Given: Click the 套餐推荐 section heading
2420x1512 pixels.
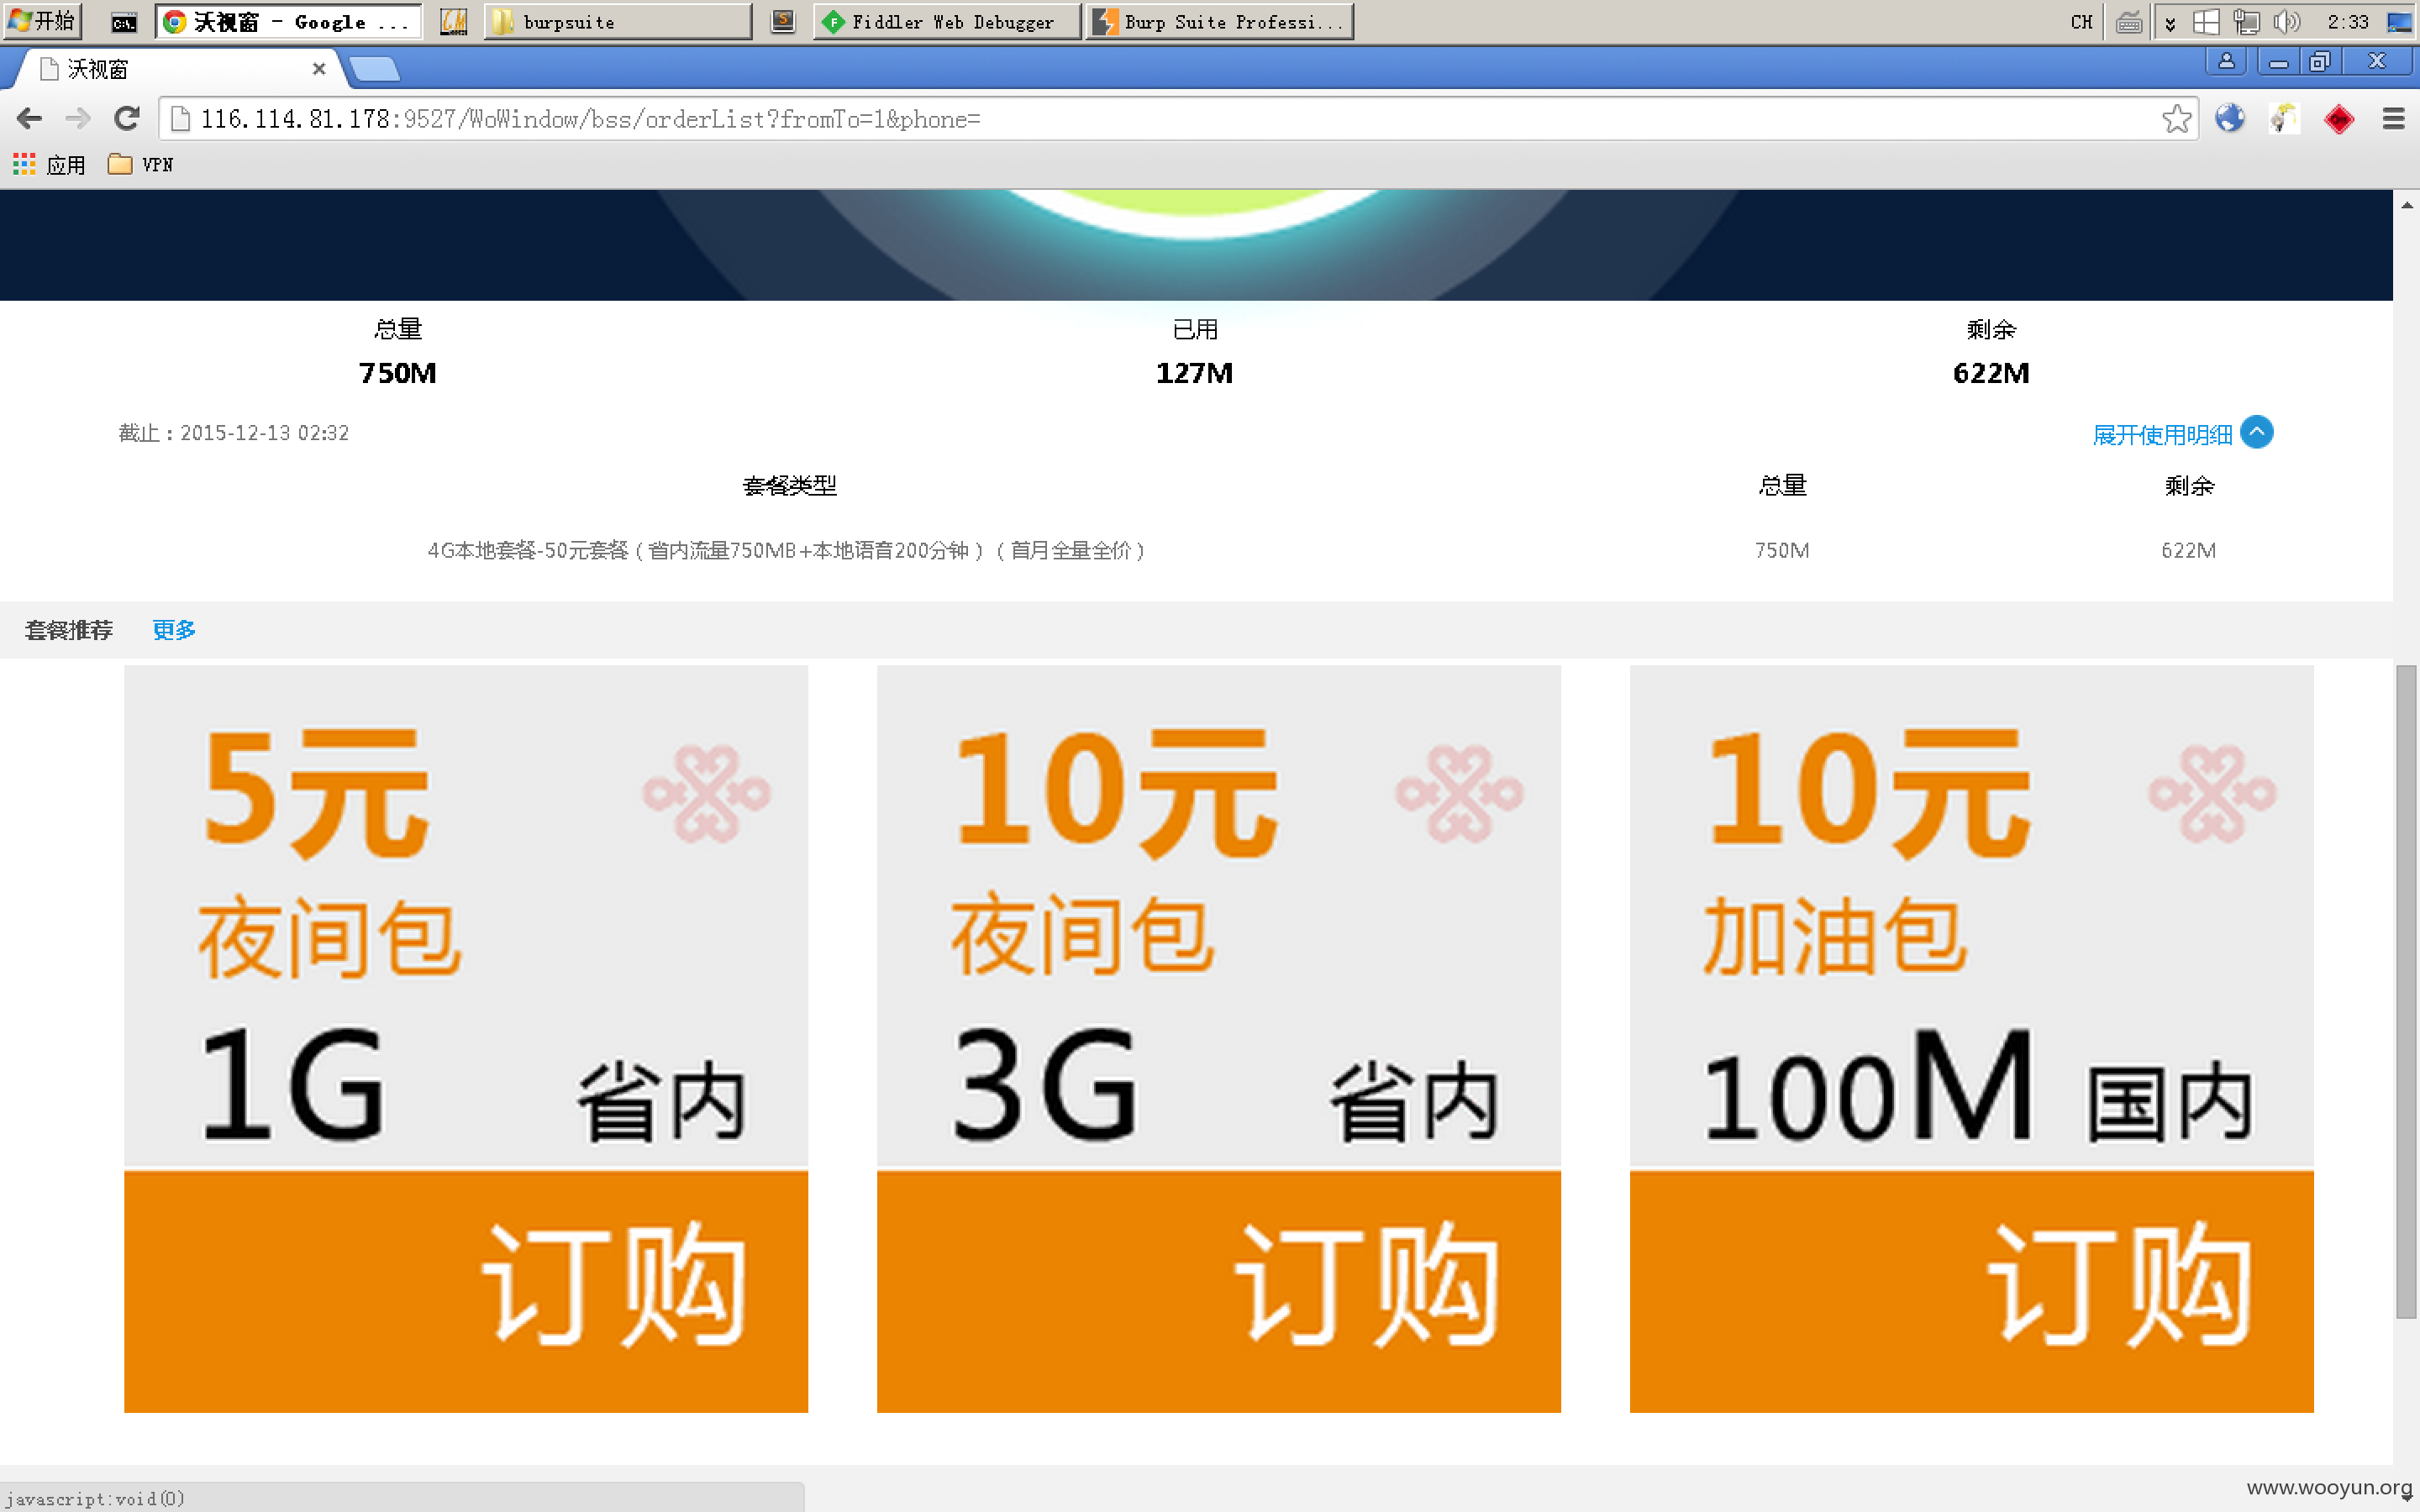Looking at the screenshot, I should click(x=69, y=630).
